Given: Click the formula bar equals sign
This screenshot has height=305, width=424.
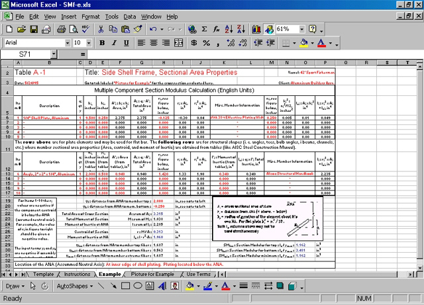Looking at the screenshot, I should click(x=83, y=54).
